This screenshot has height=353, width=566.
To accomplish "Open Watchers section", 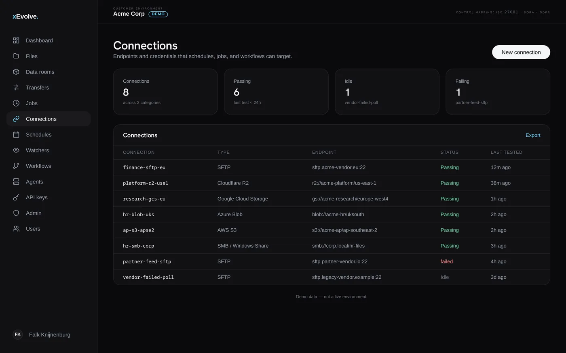I will tap(49, 150).
